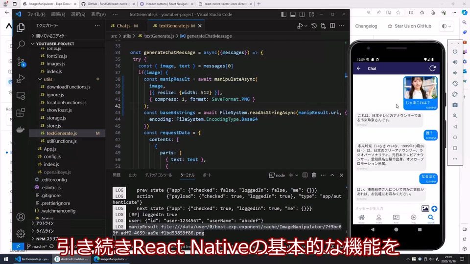Screen dimensions: 470x264
Task: Open the run code dropdown arrow
Action: coord(305,26)
